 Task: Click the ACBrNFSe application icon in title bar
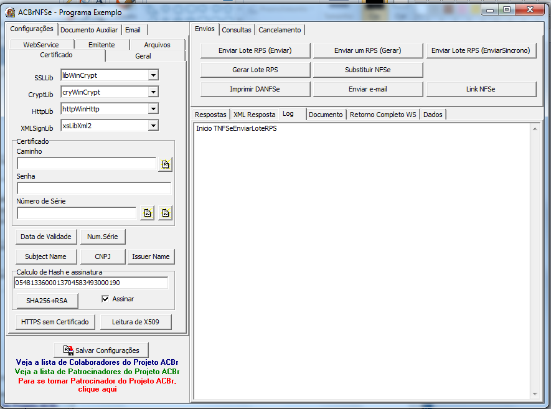click(10, 12)
